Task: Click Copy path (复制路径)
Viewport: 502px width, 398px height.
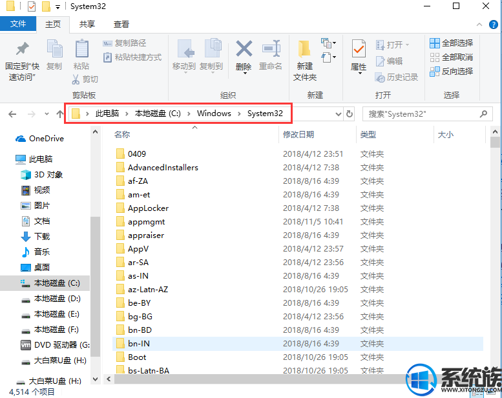Action: 124,43
